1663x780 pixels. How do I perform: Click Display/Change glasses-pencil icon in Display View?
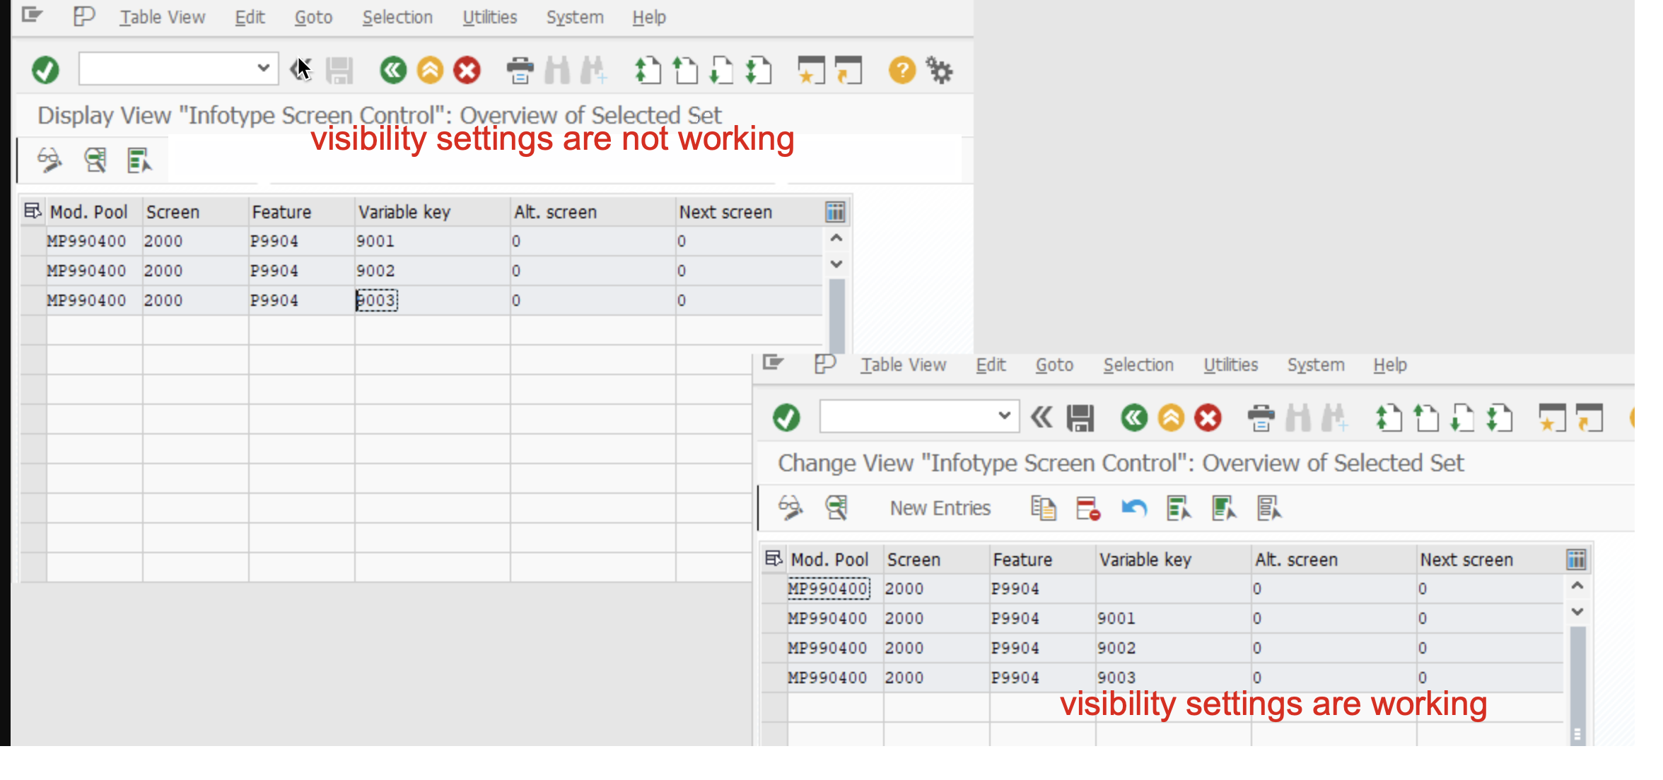click(49, 160)
